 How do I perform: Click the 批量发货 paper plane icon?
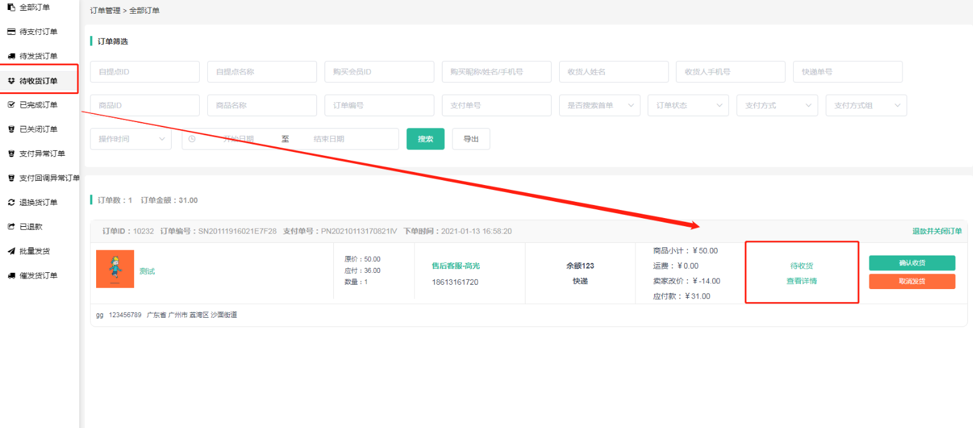point(11,251)
